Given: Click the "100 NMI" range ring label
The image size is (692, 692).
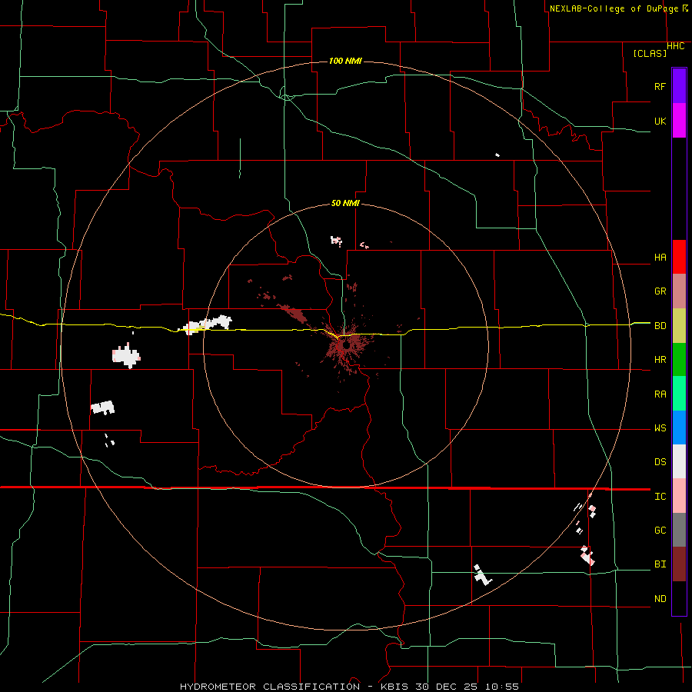Looking at the screenshot, I should [x=345, y=61].
